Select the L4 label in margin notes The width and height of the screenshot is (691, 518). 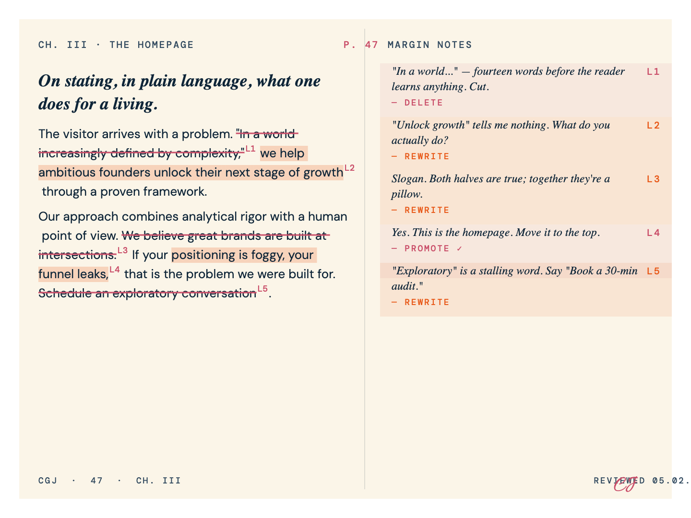[653, 233]
